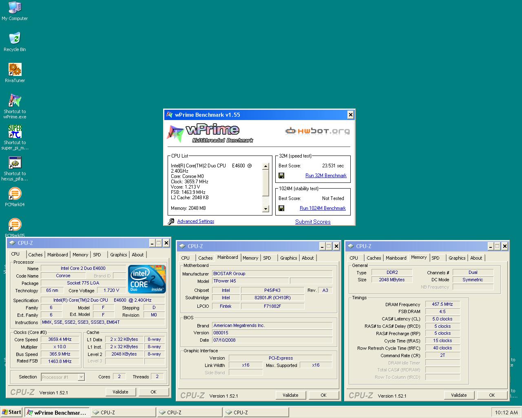
Task: Click OK in the left CPU-Z window
Action: pyautogui.click(x=153, y=392)
